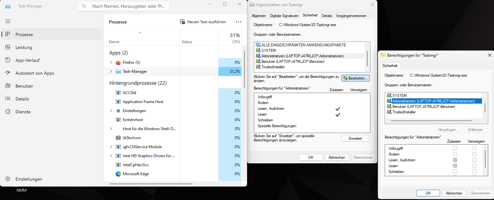Click the NMM desktop shortcut
Screen dimensions: 494x200
pyautogui.click(x=22, y=190)
